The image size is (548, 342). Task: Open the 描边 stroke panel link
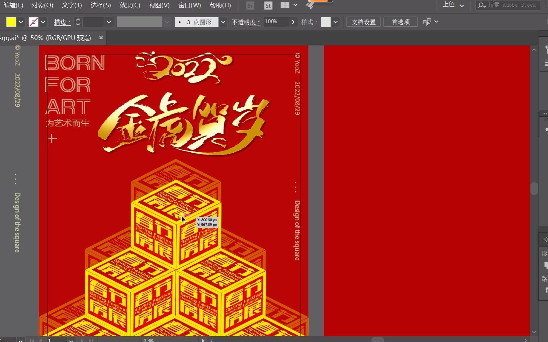pos(62,22)
